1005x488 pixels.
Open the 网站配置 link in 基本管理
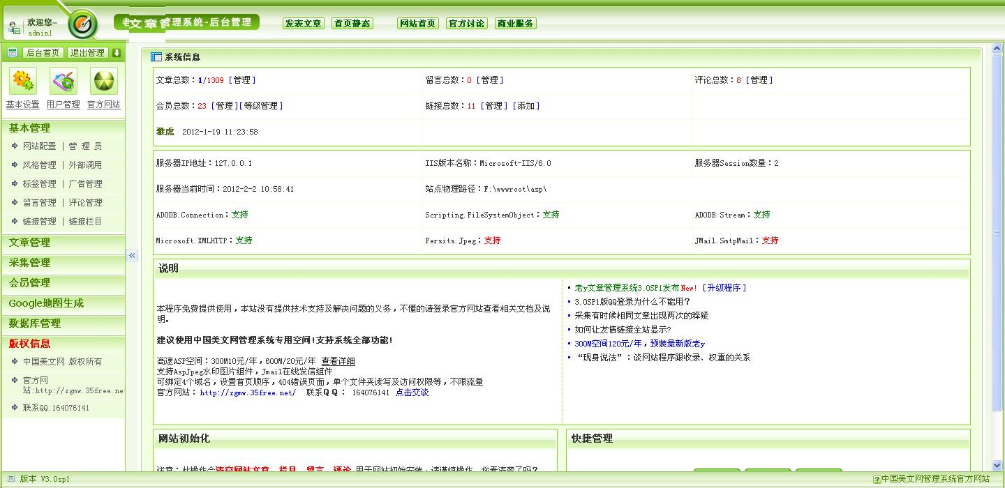(39, 146)
